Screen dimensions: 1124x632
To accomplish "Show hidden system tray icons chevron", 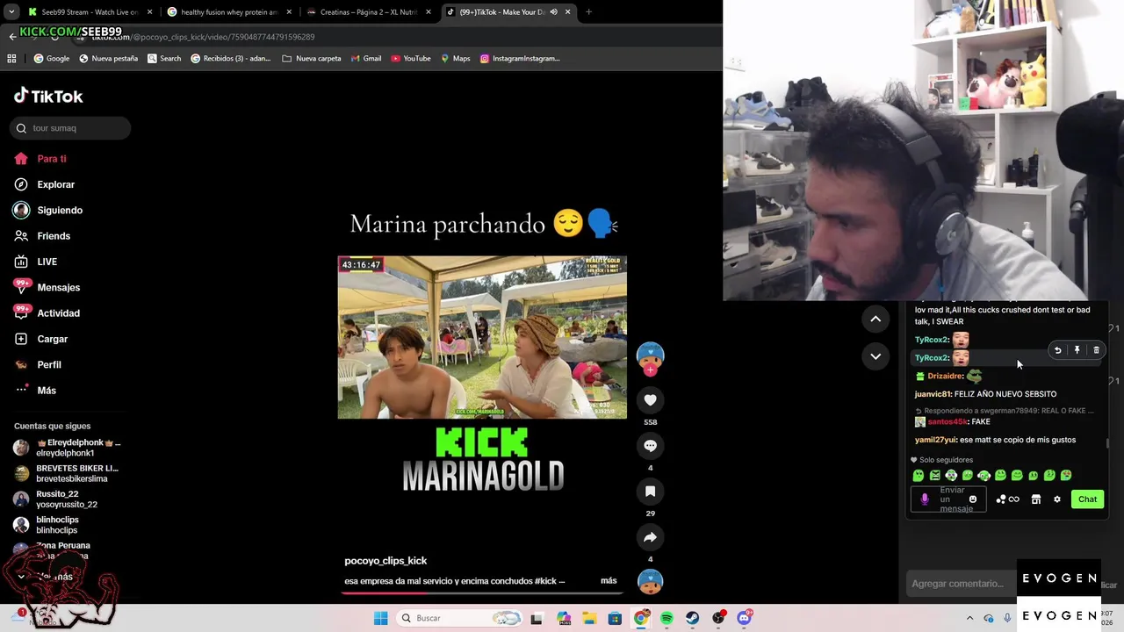I will (x=972, y=618).
